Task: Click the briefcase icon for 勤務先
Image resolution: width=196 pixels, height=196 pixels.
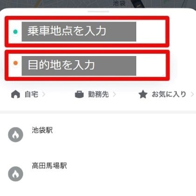Action: tap(79, 94)
